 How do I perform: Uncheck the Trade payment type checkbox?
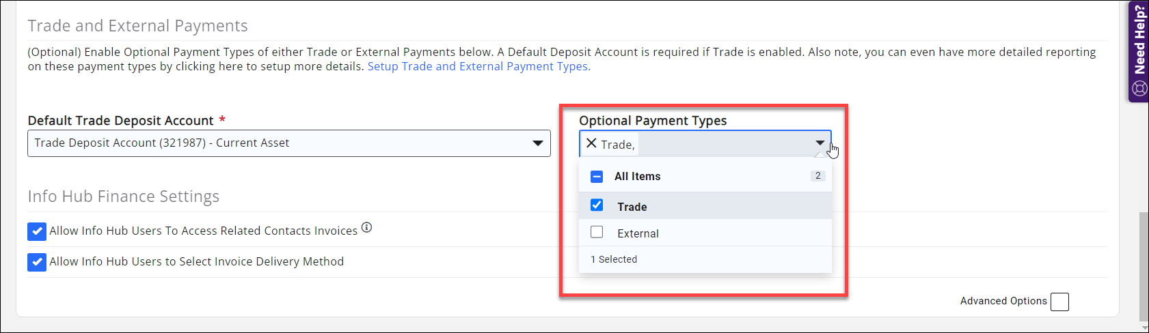click(x=597, y=205)
